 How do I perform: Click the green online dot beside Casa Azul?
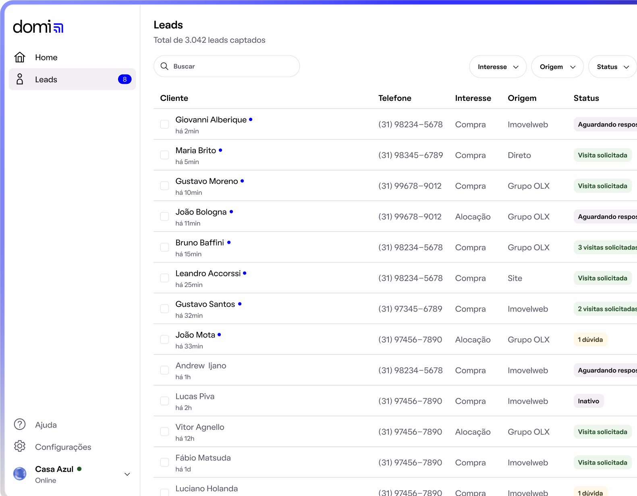(x=79, y=469)
